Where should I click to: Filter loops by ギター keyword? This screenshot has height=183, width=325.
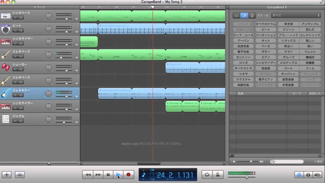pos(266,52)
